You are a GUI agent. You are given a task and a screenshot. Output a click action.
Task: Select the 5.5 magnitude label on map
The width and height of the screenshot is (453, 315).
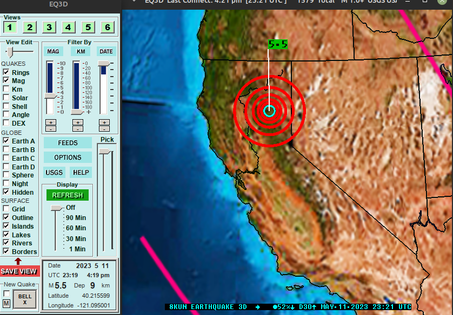[x=278, y=44]
